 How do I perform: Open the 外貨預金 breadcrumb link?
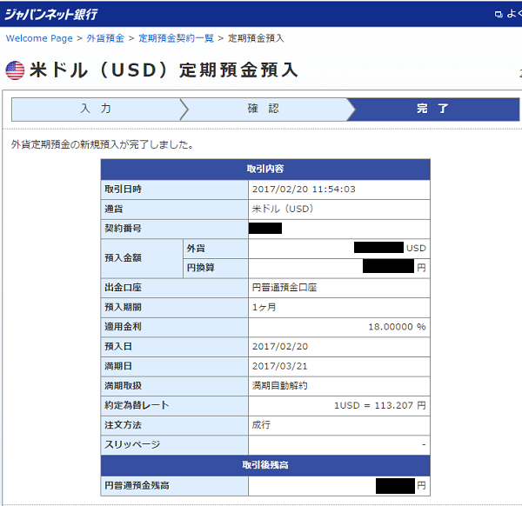[x=105, y=38]
